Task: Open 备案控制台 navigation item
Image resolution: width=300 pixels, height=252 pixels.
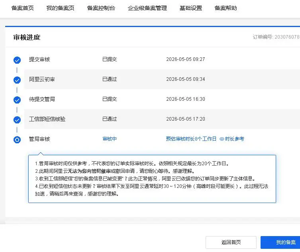Action: (x=101, y=8)
